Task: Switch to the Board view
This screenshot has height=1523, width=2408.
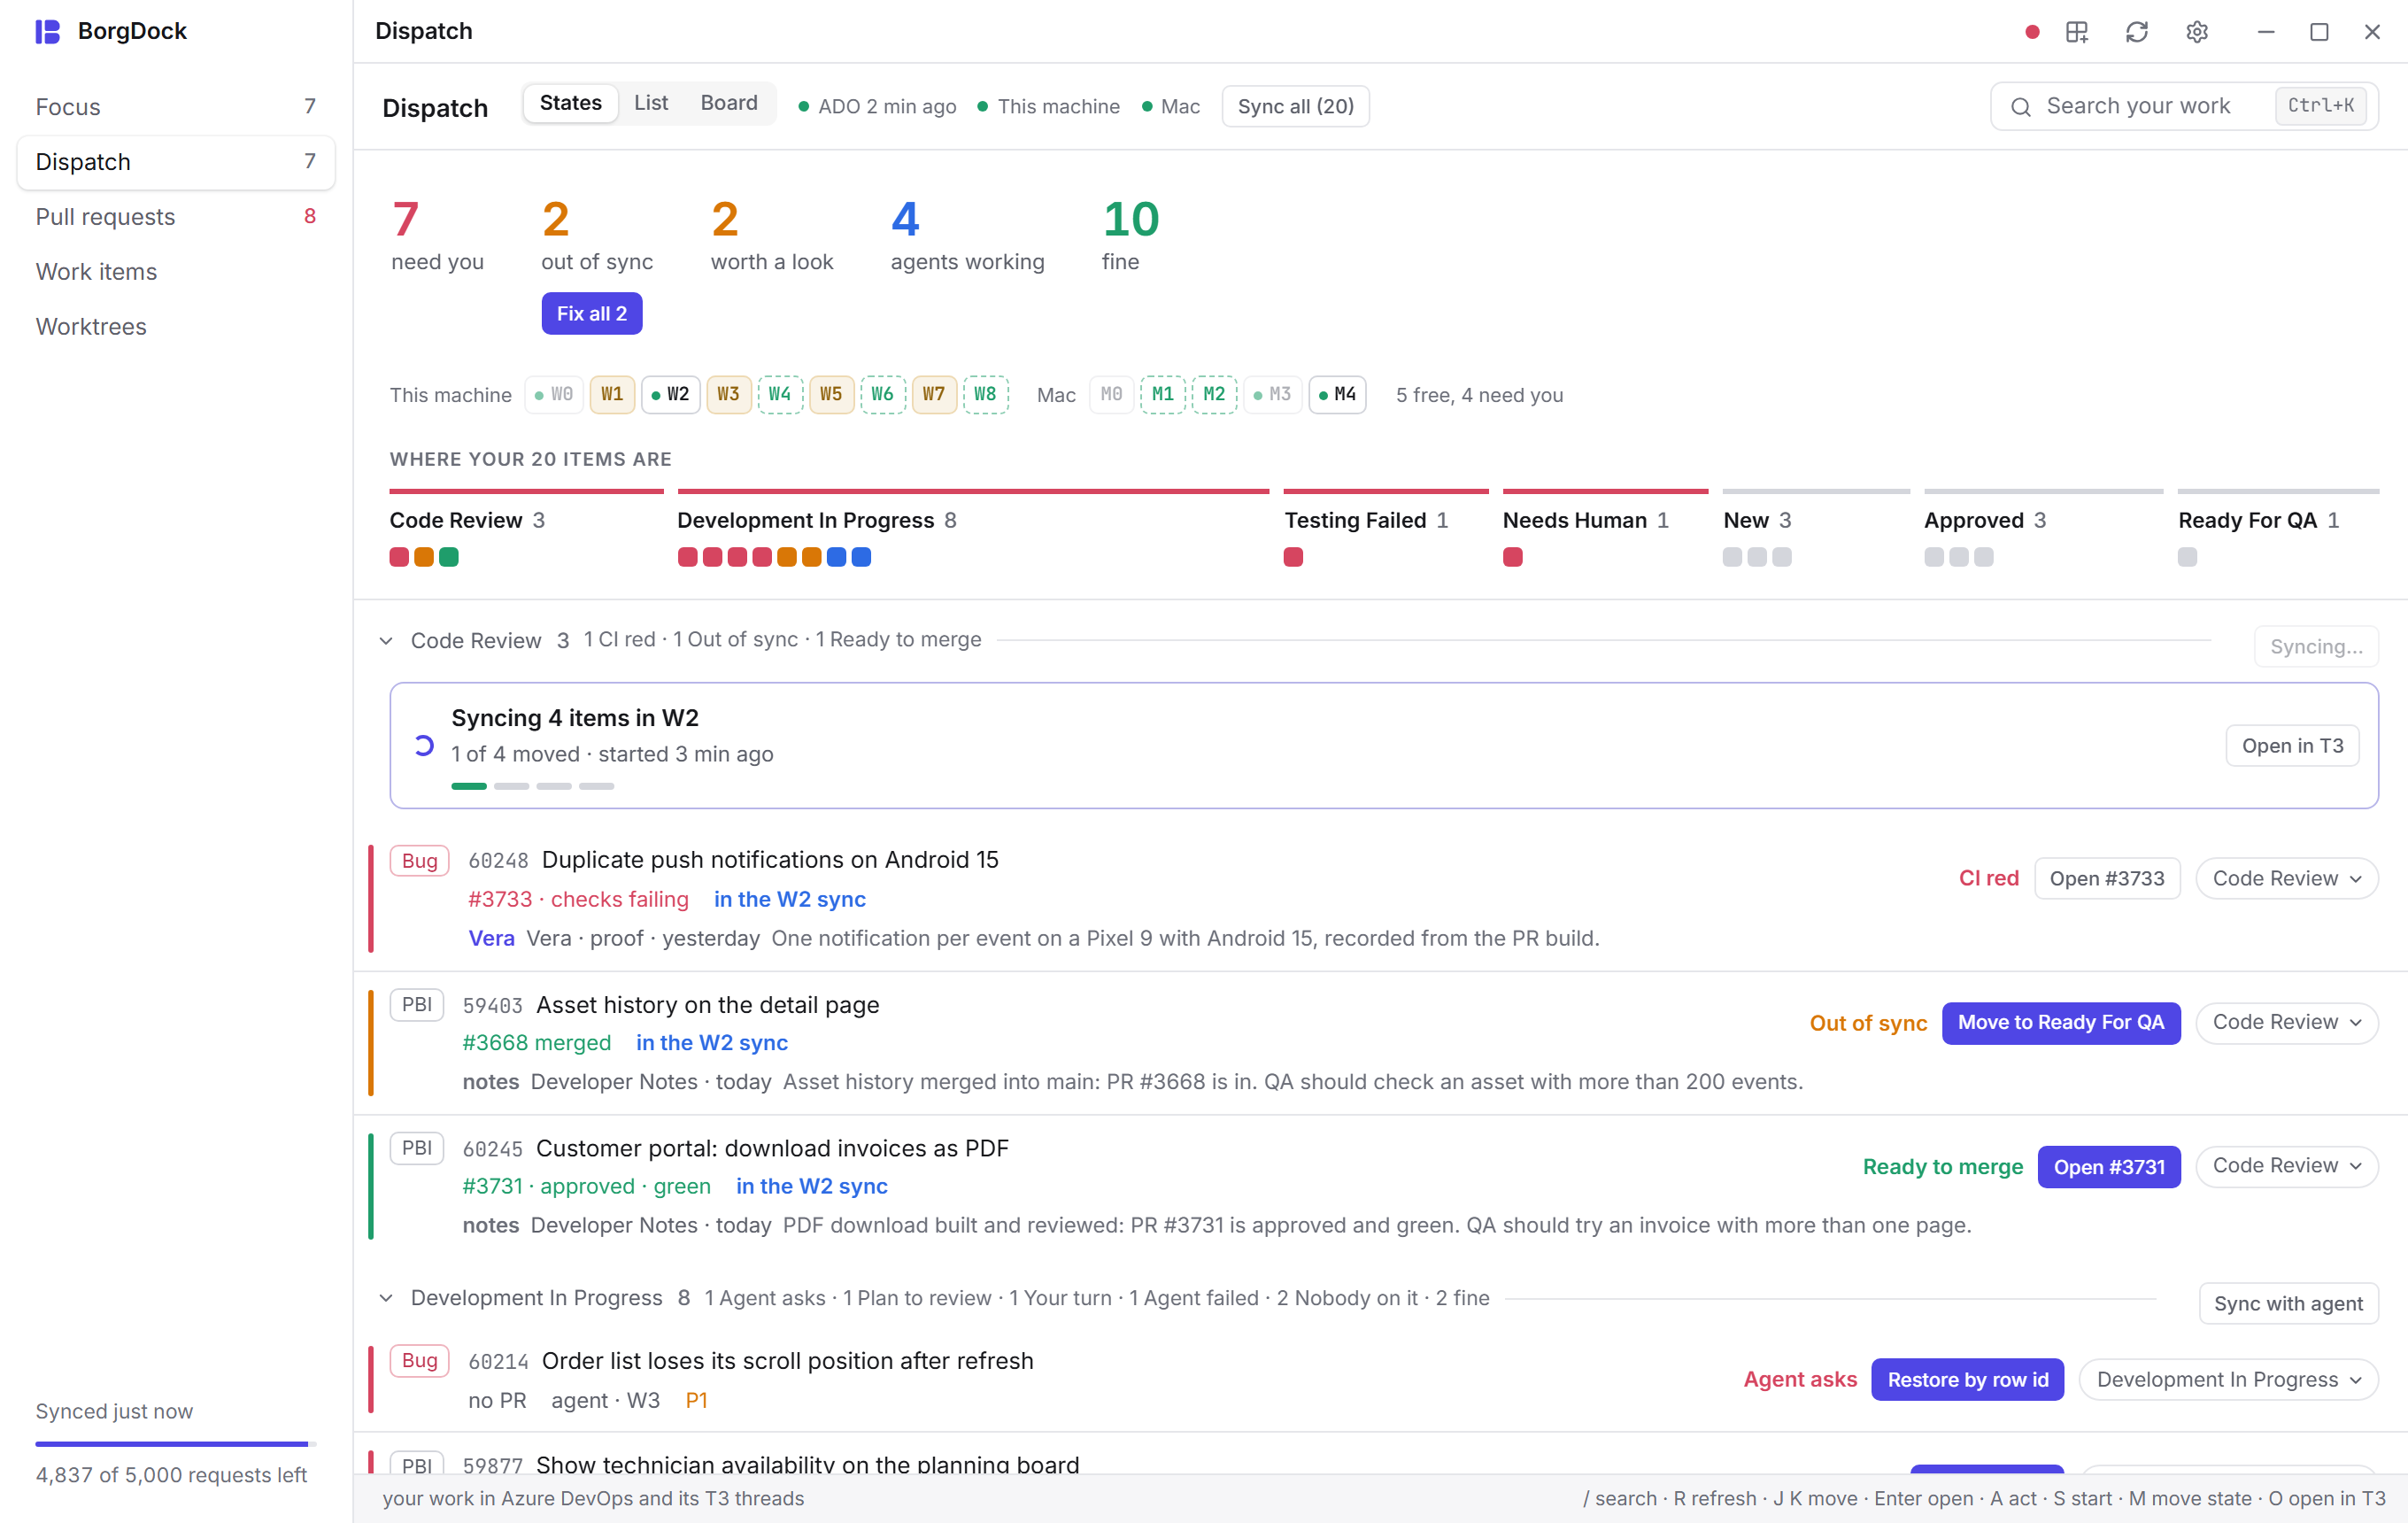Action: (729, 103)
